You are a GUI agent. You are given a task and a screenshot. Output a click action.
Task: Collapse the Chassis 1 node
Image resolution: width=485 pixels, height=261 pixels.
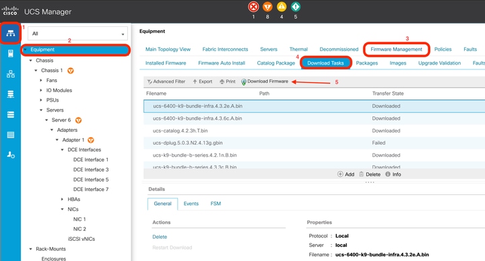click(36, 71)
